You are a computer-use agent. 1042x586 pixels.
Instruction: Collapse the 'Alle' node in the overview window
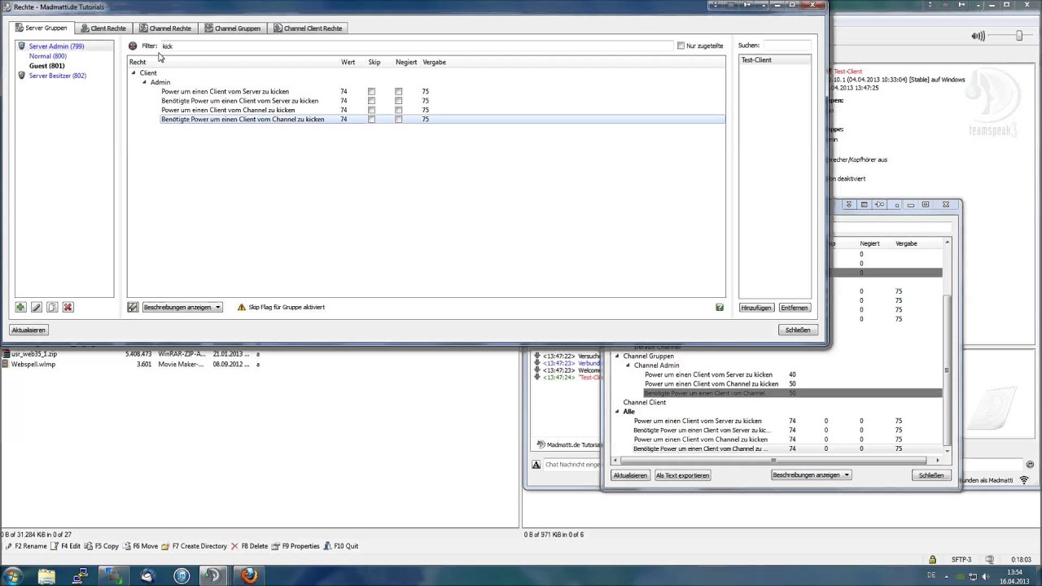point(617,412)
